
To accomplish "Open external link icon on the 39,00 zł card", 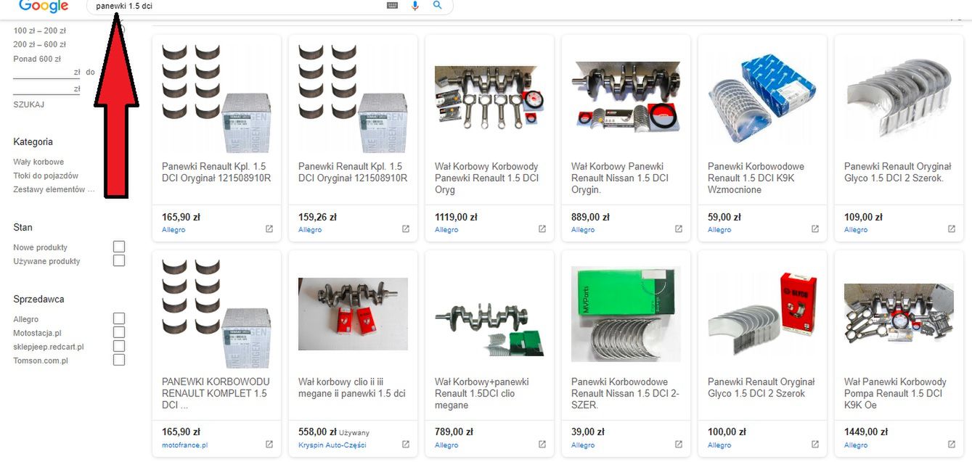I will coord(679,445).
